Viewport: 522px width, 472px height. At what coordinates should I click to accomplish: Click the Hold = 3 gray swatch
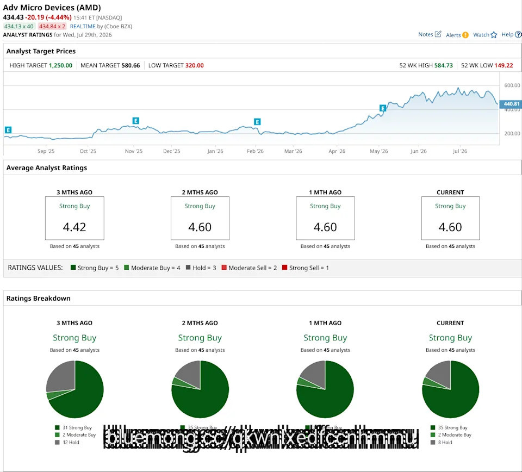[x=188, y=268]
